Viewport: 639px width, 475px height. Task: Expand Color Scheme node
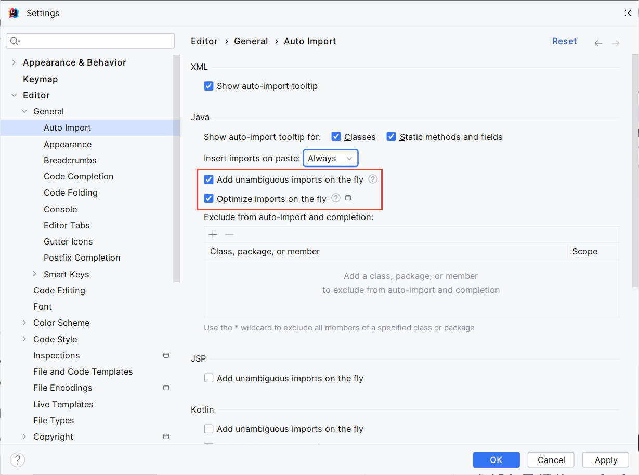point(24,323)
